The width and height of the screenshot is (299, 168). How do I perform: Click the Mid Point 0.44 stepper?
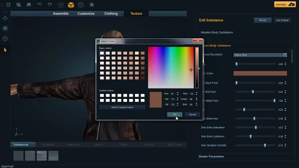[285, 92]
